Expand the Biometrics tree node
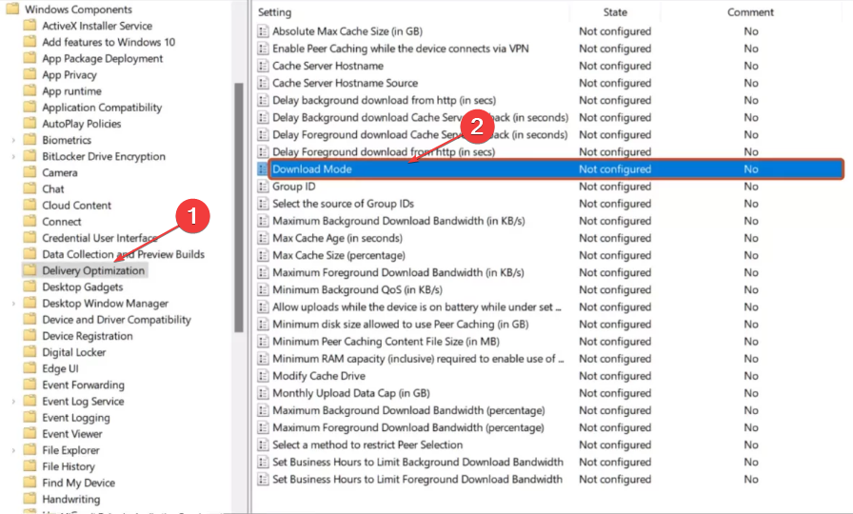The width and height of the screenshot is (853, 514). (x=13, y=140)
